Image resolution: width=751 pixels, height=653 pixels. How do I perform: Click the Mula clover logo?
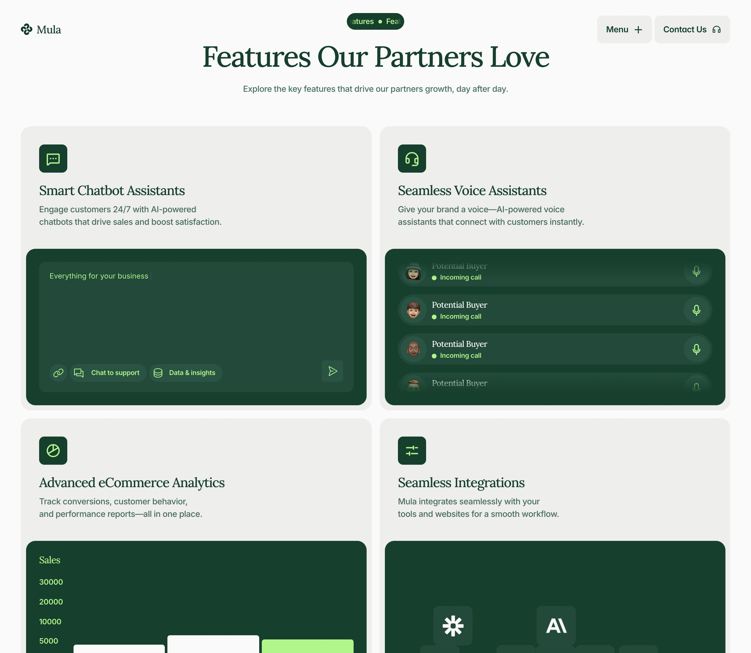point(27,29)
